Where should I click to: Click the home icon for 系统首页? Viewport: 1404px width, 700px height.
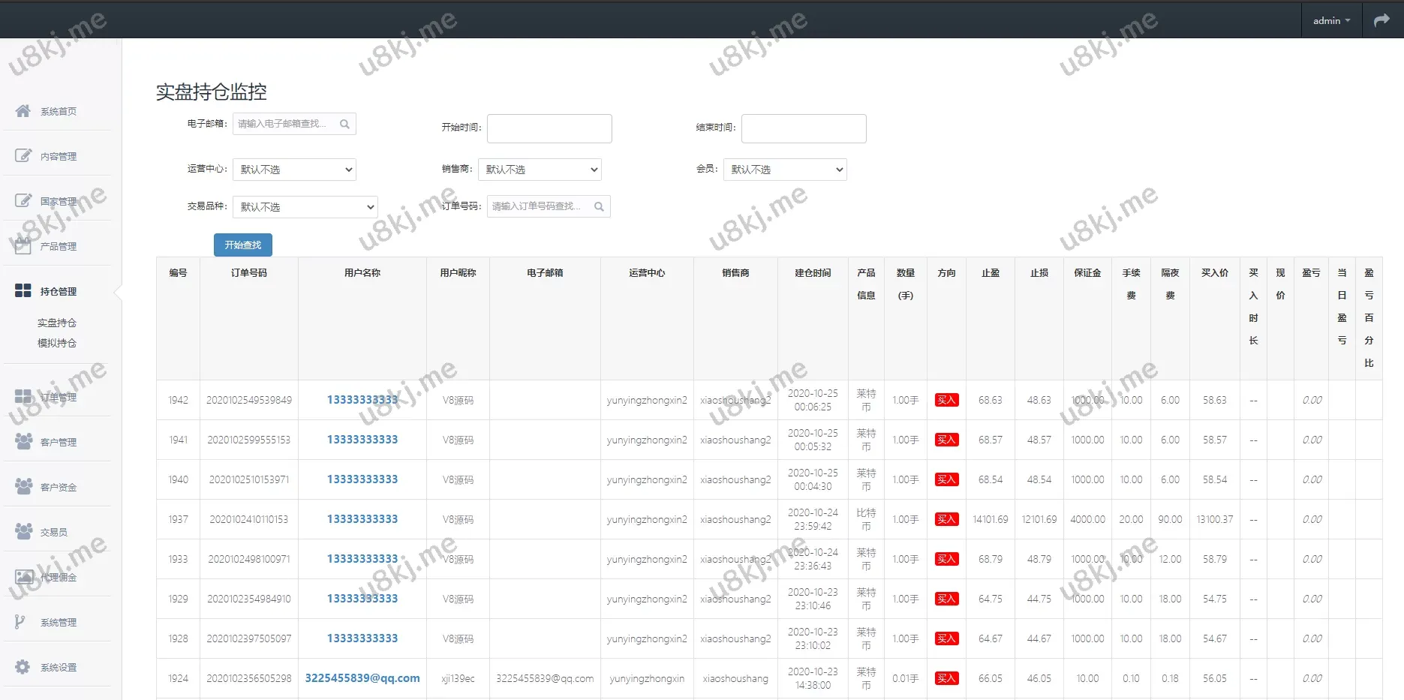click(23, 111)
